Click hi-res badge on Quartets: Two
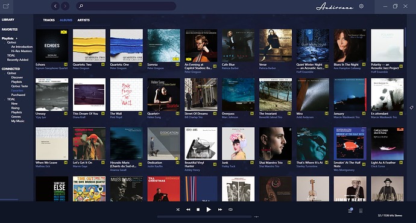 103,64
